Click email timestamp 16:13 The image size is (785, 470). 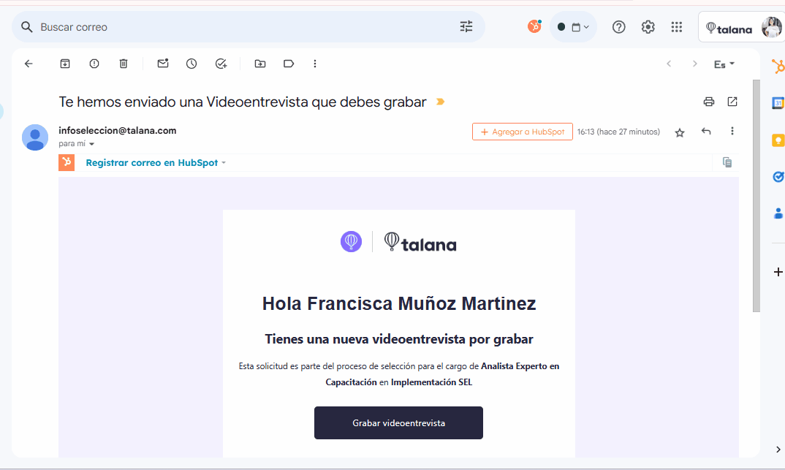pos(618,132)
